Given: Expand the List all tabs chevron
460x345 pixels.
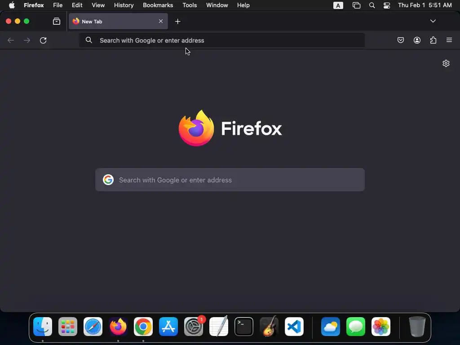Looking at the screenshot, I should pyautogui.click(x=433, y=21).
